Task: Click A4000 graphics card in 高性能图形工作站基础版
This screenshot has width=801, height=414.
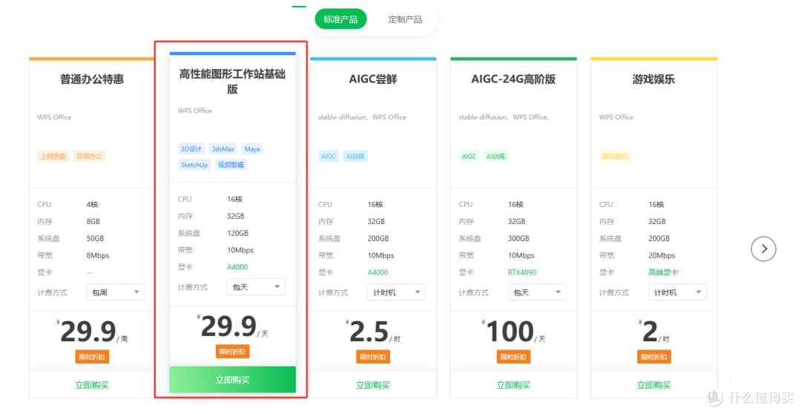Action: point(237,267)
